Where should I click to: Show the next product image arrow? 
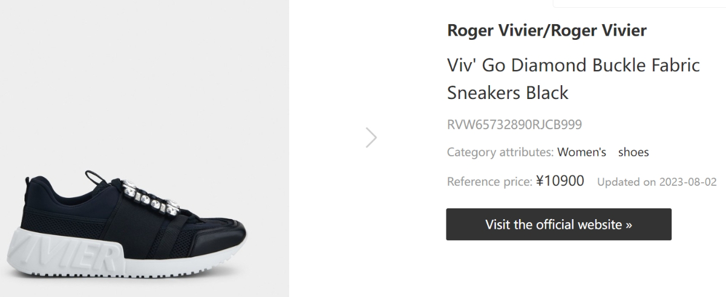point(371,138)
